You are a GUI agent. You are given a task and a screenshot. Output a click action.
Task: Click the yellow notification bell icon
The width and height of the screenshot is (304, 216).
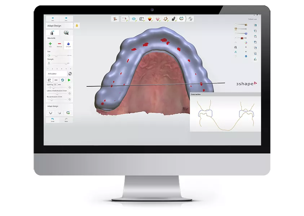click(x=76, y=26)
